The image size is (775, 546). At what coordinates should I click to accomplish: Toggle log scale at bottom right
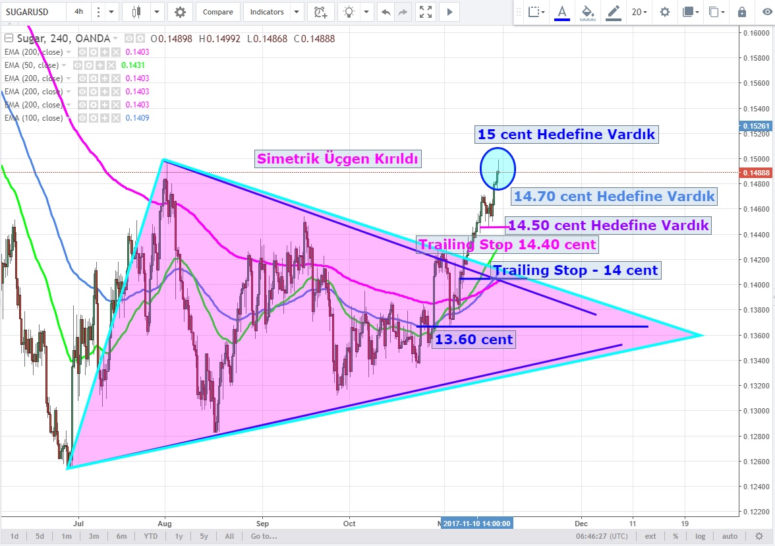(700, 536)
